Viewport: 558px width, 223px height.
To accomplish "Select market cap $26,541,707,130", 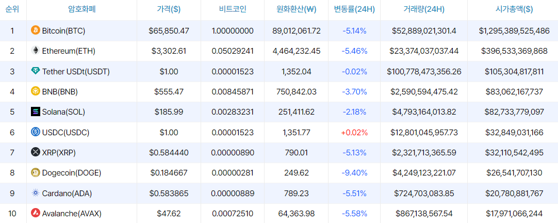I will click(514, 173).
